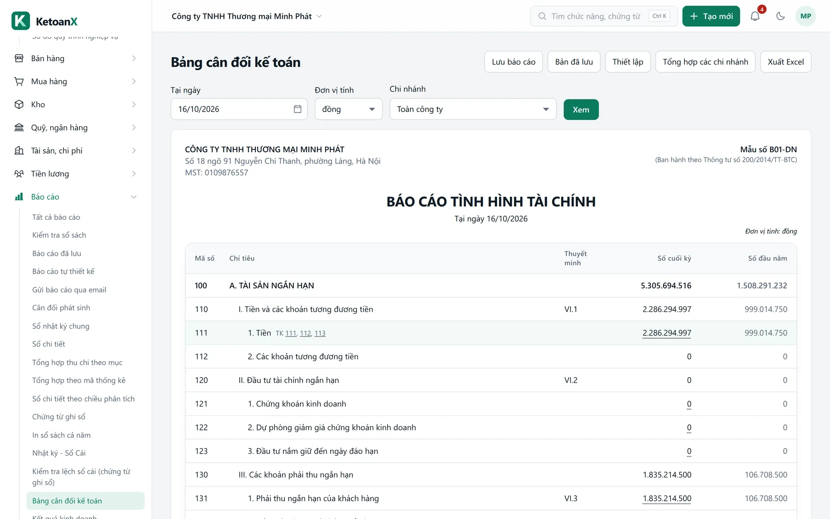Click the Tiền lương people icon
This screenshot has width=830, height=519.
[x=19, y=173]
